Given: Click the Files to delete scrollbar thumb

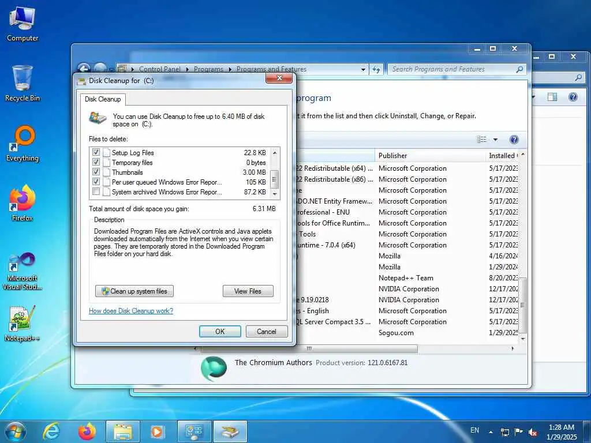Looking at the screenshot, I should (275, 179).
